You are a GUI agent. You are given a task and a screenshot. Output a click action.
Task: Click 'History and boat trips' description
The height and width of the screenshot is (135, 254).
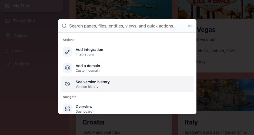coord(101,132)
